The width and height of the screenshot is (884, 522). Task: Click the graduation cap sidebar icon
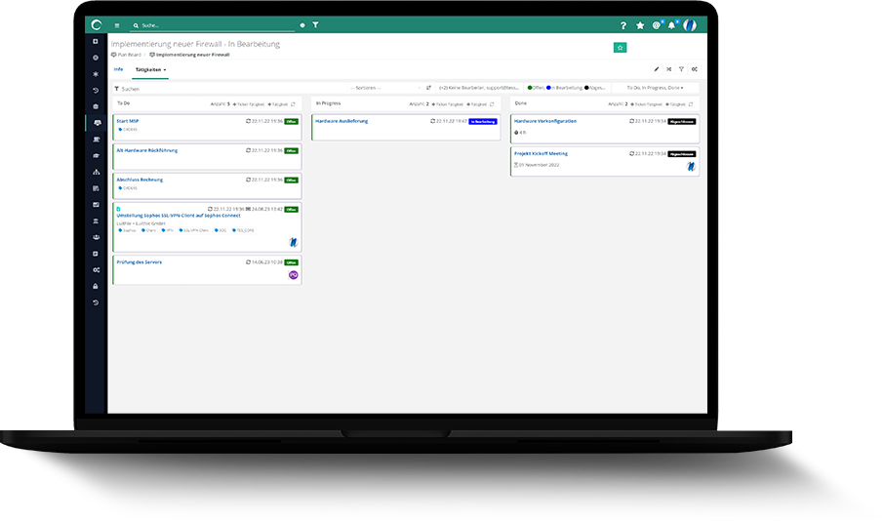pyautogui.click(x=96, y=155)
